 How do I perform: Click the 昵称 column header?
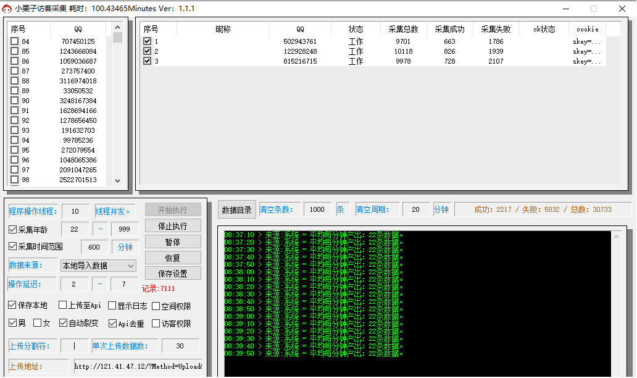(x=223, y=29)
